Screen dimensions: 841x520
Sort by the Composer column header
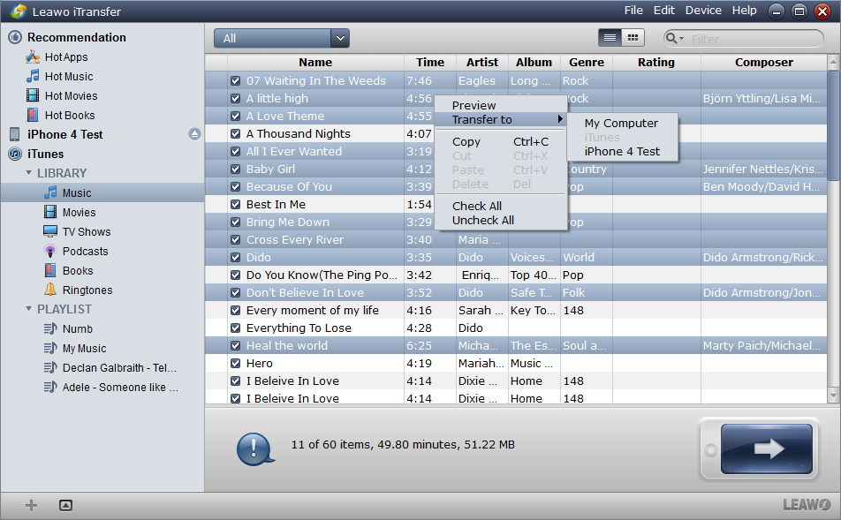764,62
